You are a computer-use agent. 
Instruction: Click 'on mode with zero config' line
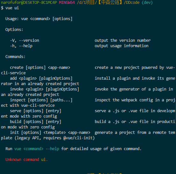pyautogui.click(x=28, y=127)
